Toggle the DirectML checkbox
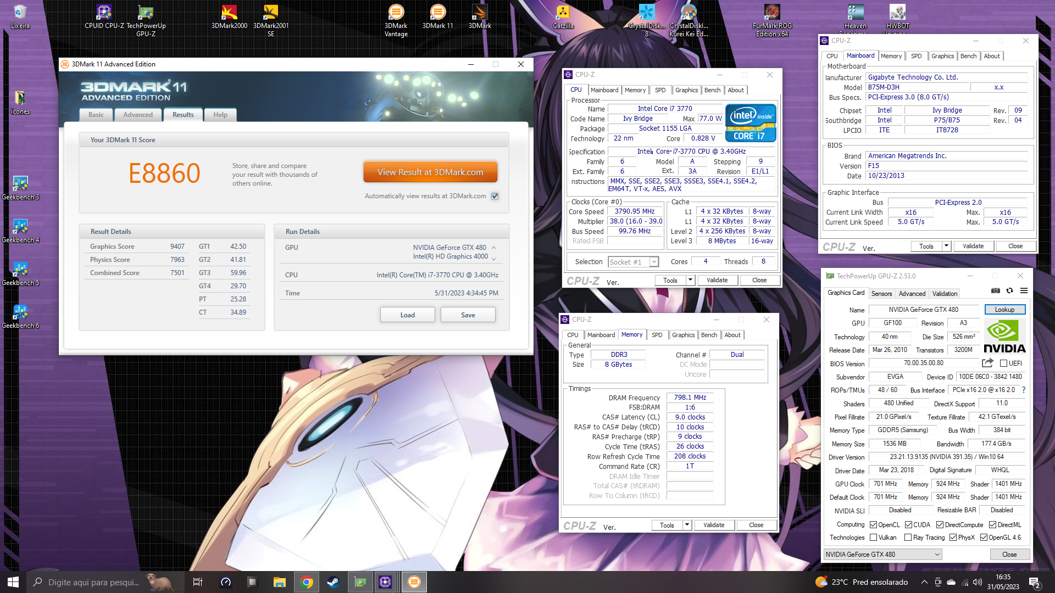Image resolution: width=1055 pixels, height=593 pixels. pyautogui.click(x=992, y=525)
